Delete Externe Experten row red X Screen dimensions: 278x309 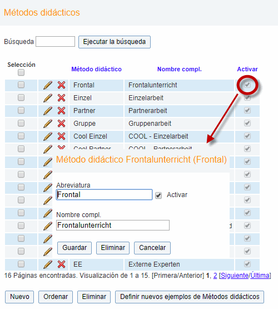[x=61, y=264]
